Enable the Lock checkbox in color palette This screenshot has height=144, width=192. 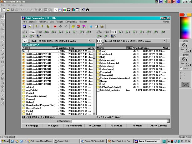pyautogui.click(x=181, y=68)
